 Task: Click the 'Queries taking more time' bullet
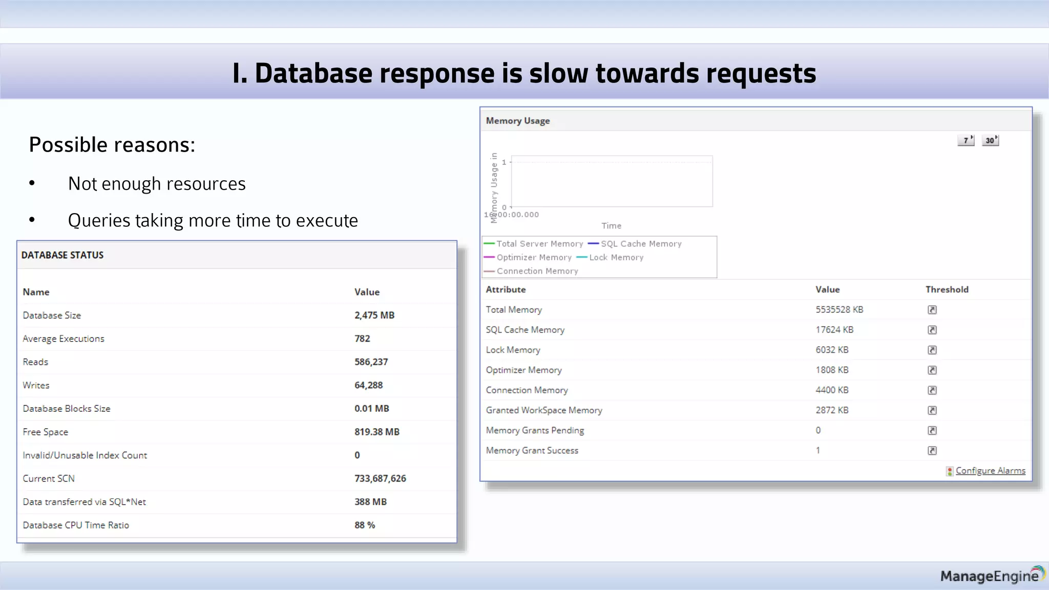coord(213,221)
